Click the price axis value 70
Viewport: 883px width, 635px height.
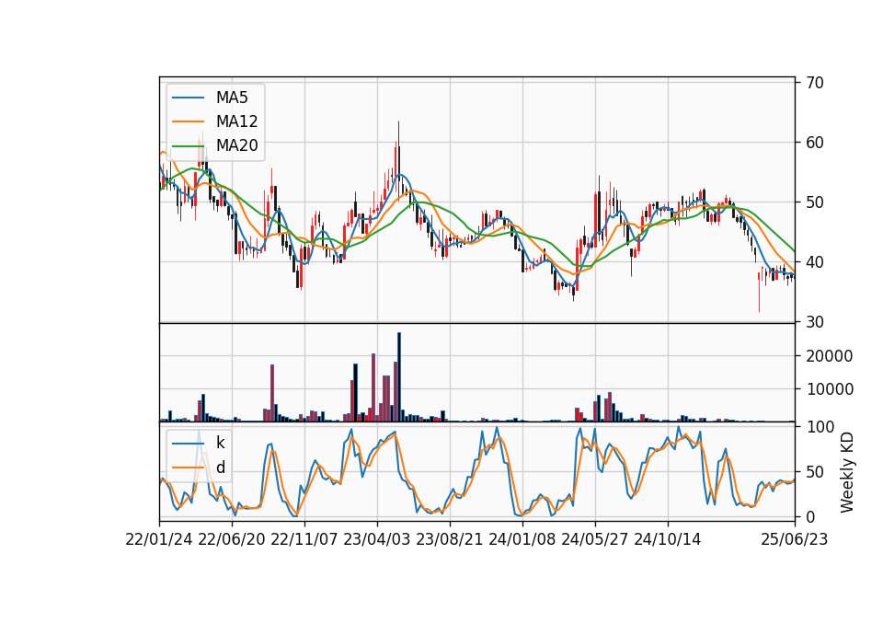click(x=814, y=83)
